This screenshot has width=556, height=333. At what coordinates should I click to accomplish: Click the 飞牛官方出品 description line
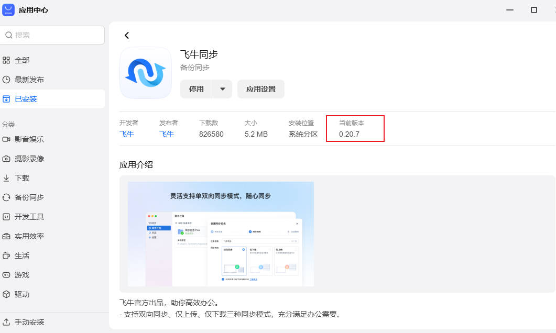point(170,303)
